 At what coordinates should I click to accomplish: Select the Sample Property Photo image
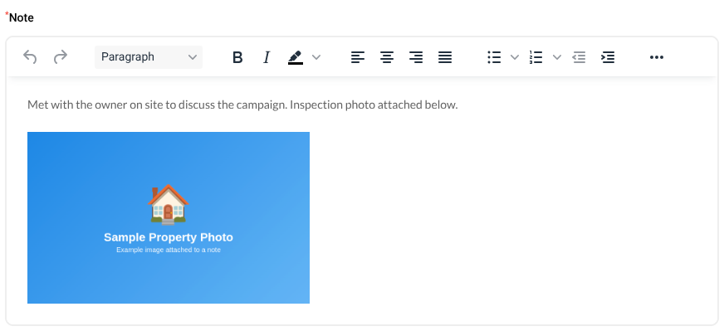click(x=169, y=217)
